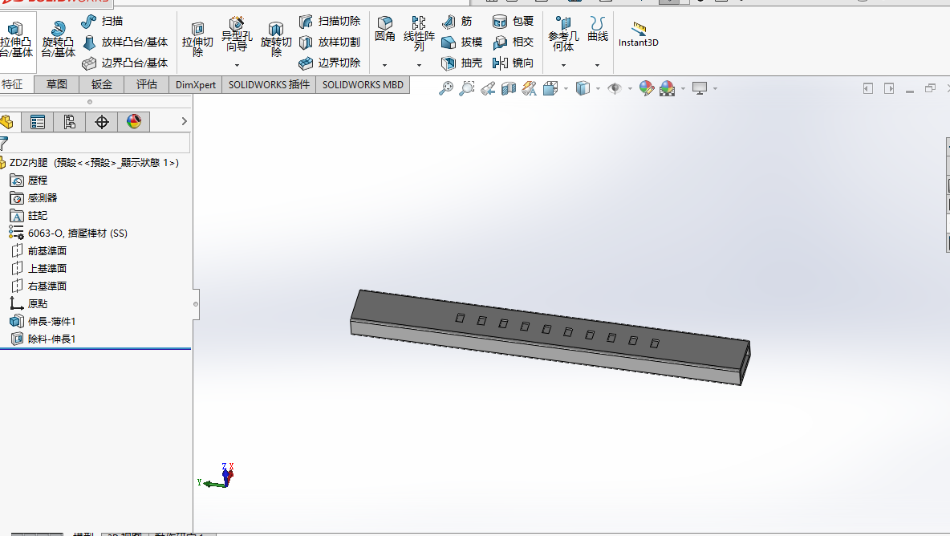Open Dynamic Annotation Views icon
The image size is (950, 536).
click(529, 88)
